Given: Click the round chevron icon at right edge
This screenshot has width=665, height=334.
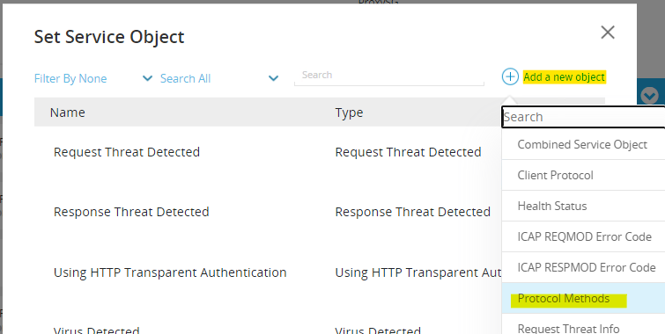Looking at the screenshot, I should pos(649,96).
